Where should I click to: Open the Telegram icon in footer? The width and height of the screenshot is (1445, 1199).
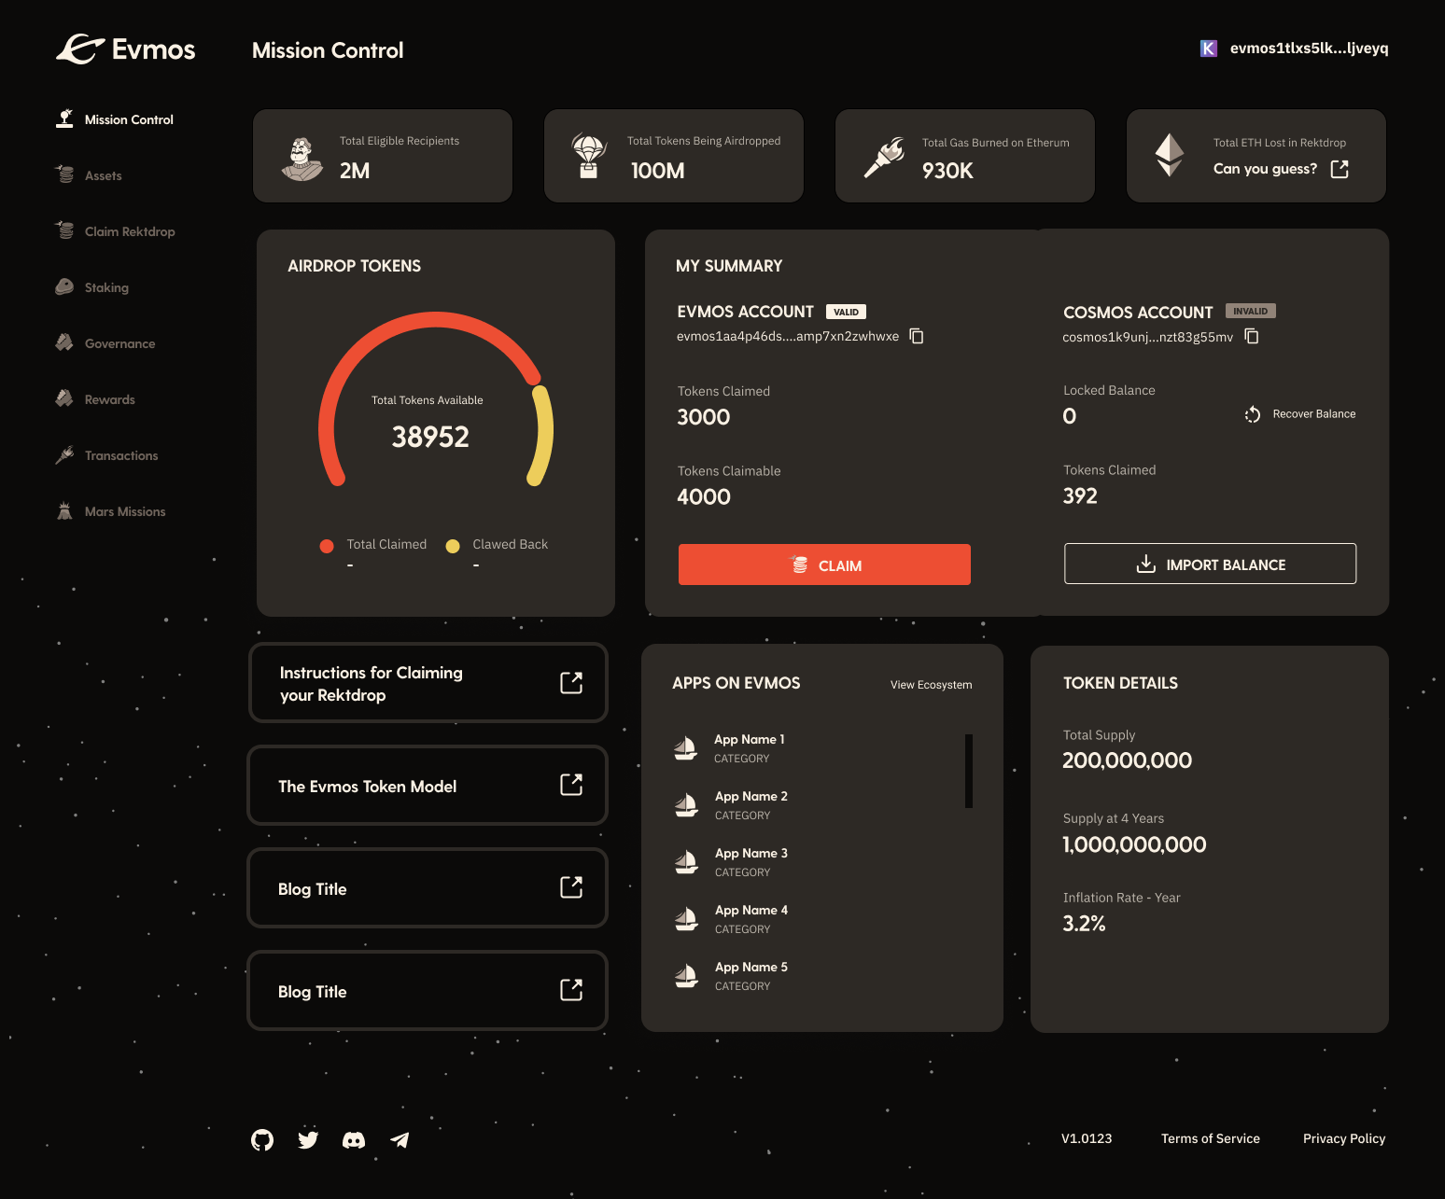pyautogui.click(x=400, y=1139)
